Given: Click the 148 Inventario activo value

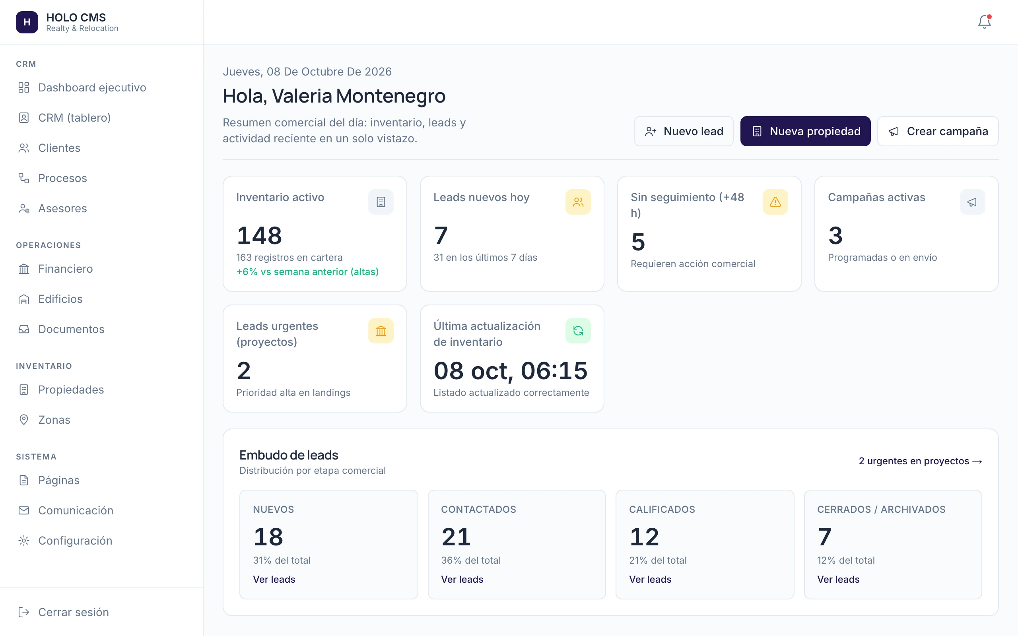Looking at the screenshot, I should click(260, 235).
